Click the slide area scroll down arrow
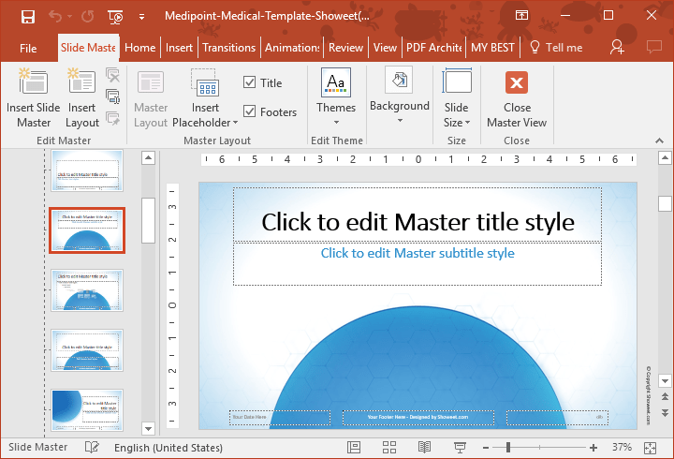674x459 pixels. [x=665, y=380]
